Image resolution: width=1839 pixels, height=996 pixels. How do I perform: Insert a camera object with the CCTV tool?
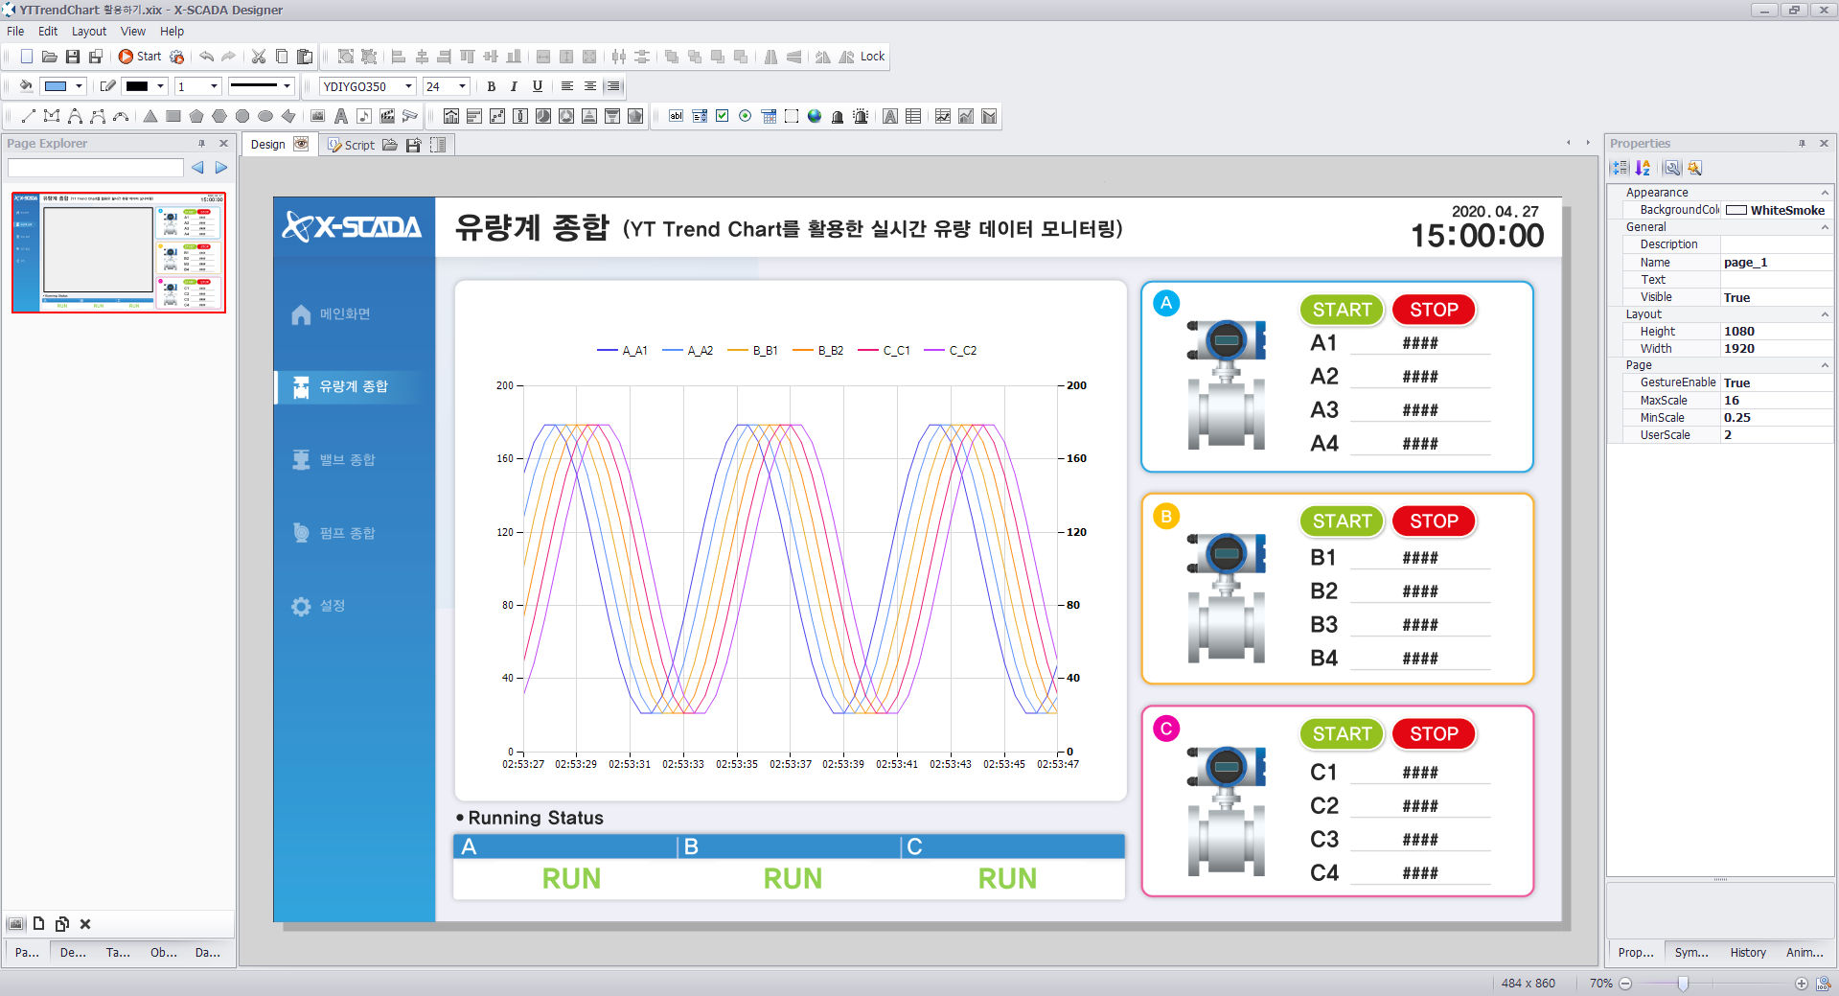pos(410,116)
